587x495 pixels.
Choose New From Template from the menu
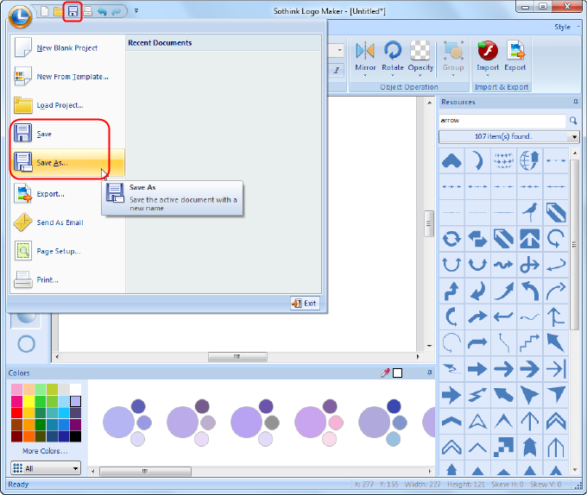[x=67, y=77]
